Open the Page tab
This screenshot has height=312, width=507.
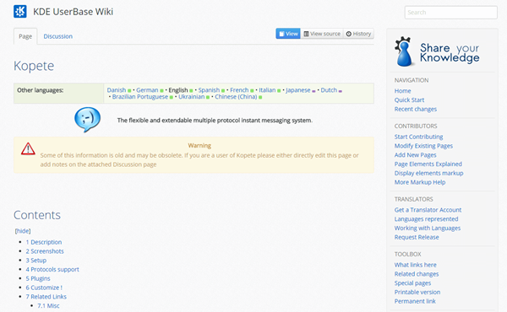(x=25, y=36)
